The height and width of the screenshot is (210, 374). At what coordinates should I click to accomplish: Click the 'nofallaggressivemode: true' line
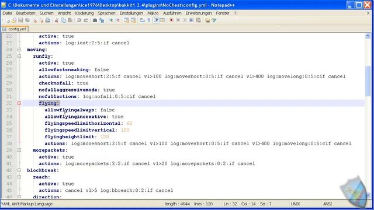point(77,90)
